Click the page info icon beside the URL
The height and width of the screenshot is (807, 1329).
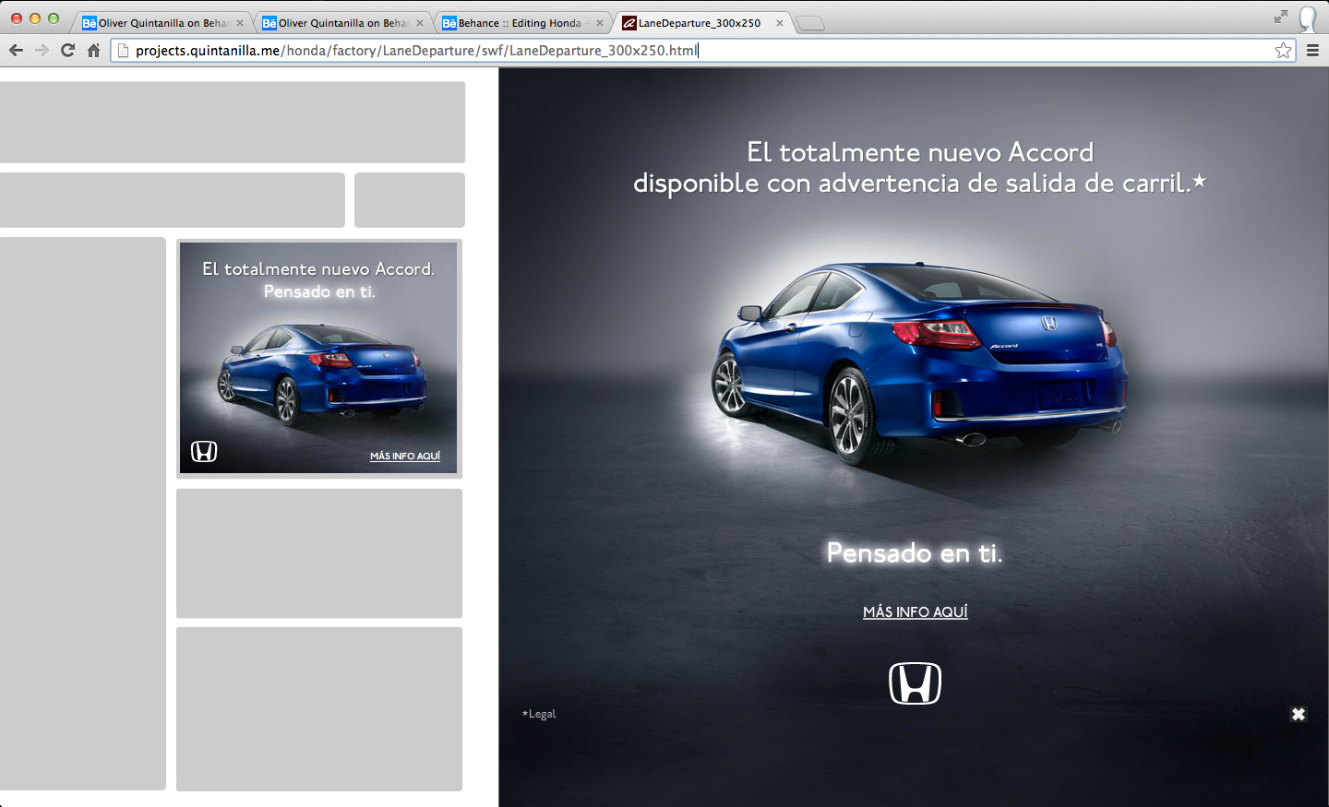(x=124, y=50)
